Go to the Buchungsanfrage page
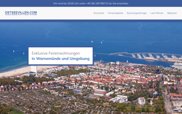The image size is (182, 114). pos(137,13)
